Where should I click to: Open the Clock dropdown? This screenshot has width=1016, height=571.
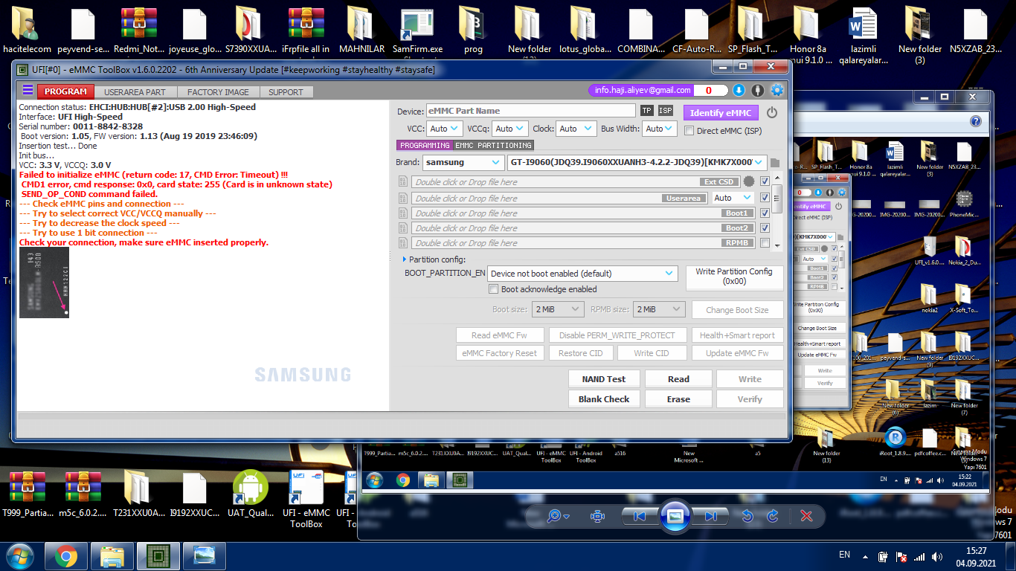(x=576, y=129)
